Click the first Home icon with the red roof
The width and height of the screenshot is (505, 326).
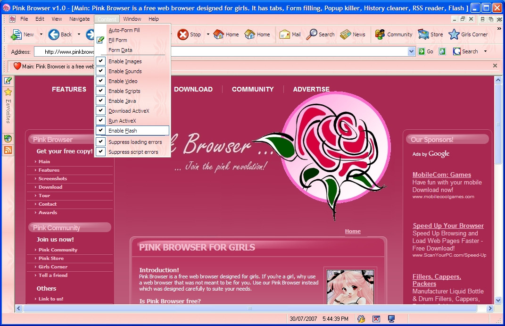coord(219,34)
